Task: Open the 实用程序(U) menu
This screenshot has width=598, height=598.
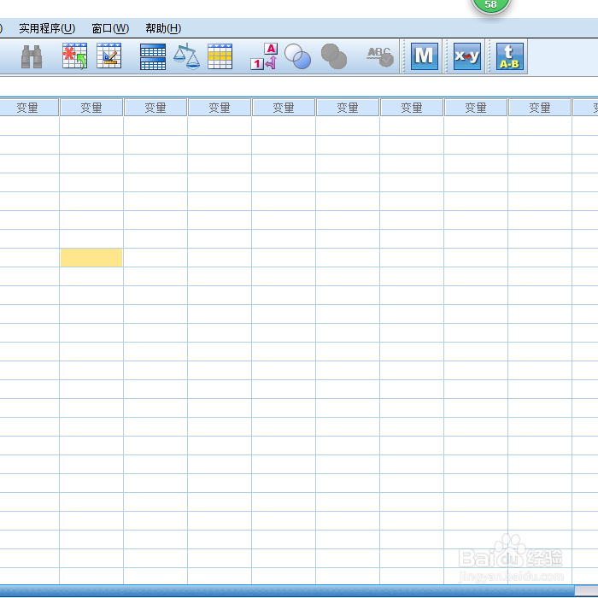Action: point(47,28)
